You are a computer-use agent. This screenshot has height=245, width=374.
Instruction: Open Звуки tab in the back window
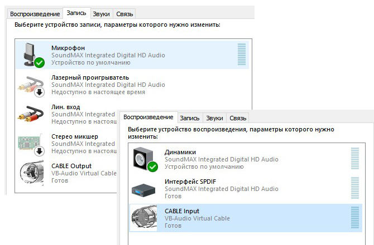(102, 14)
